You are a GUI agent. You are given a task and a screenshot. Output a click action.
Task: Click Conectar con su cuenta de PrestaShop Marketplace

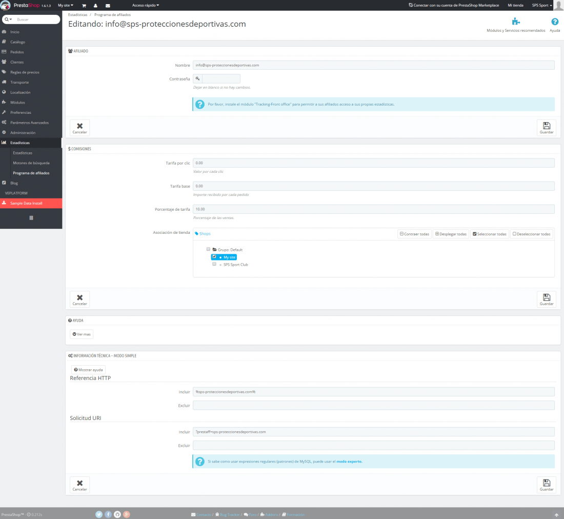coord(454,6)
